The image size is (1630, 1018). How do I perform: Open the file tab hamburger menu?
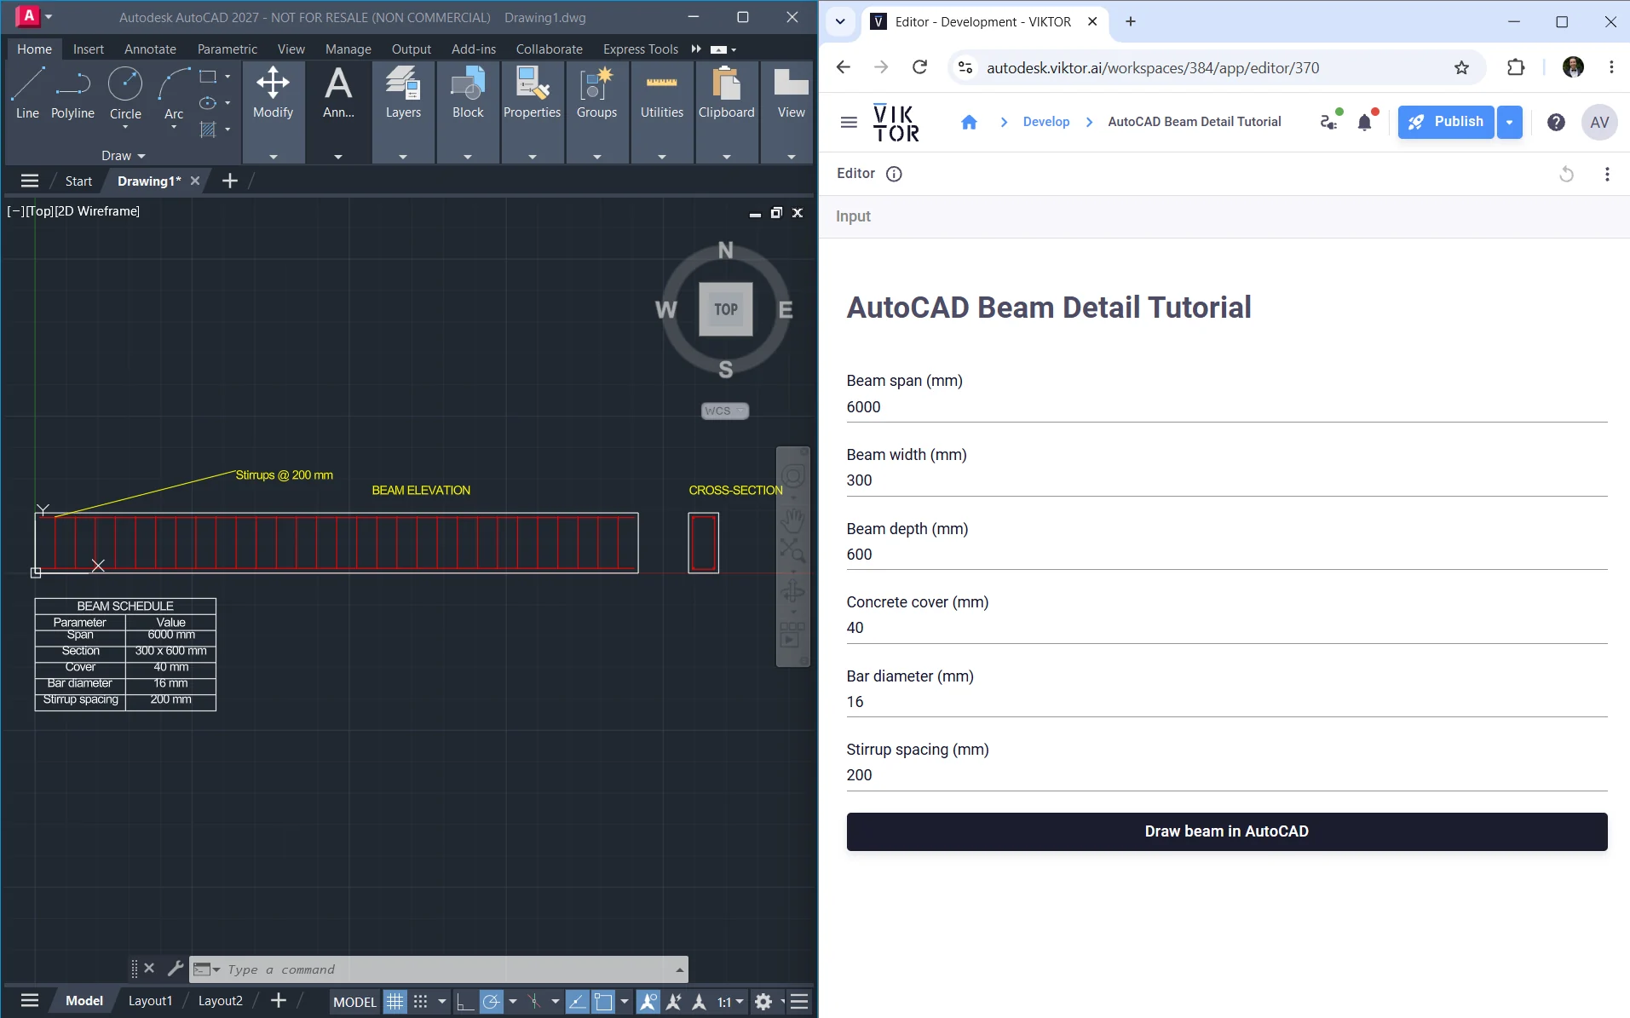[x=30, y=181]
